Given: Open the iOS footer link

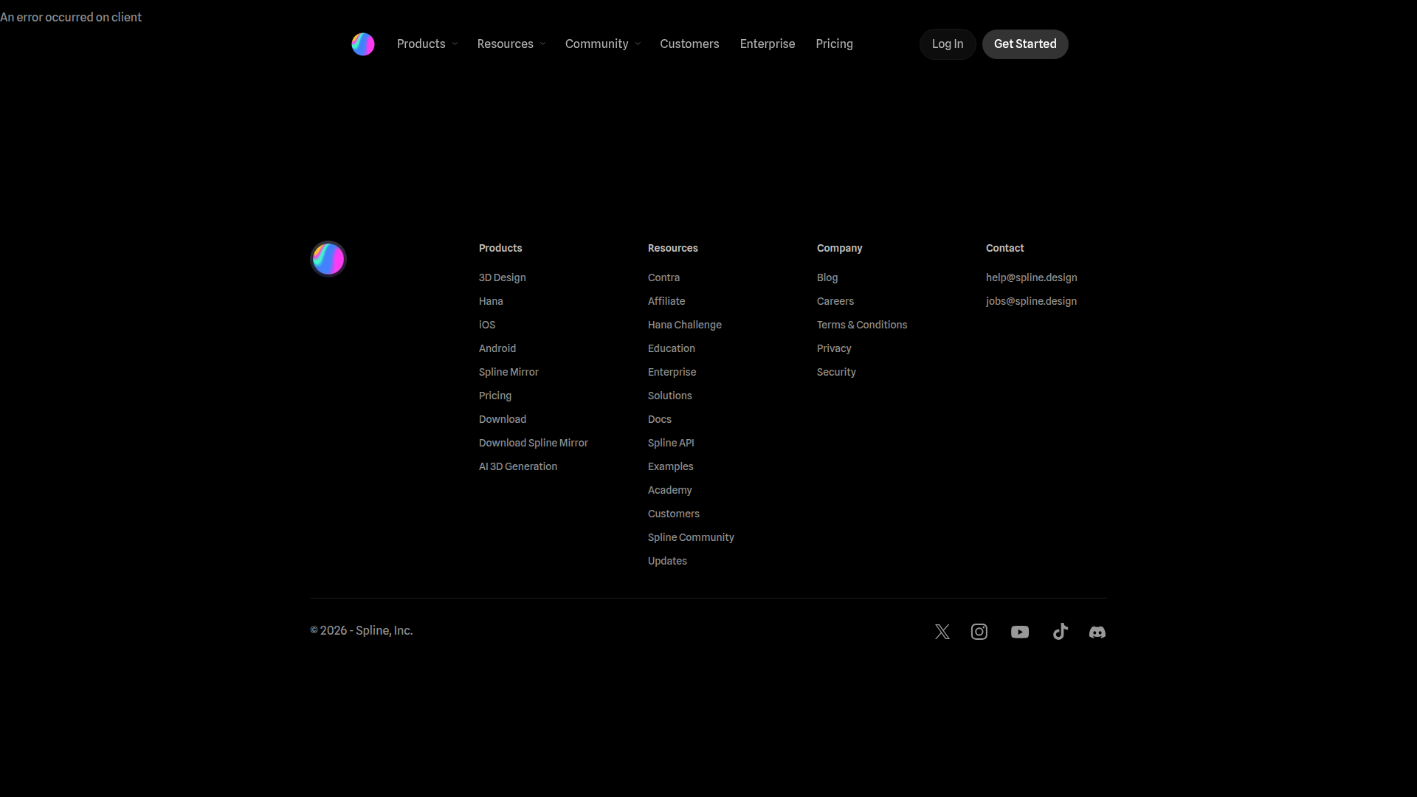Looking at the screenshot, I should (x=487, y=325).
